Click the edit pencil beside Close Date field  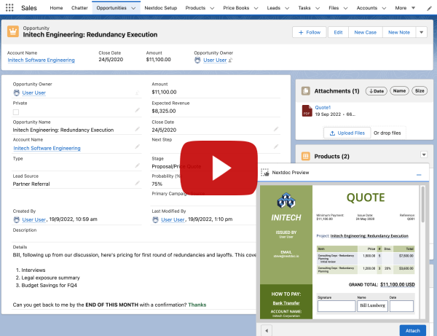coord(276,129)
